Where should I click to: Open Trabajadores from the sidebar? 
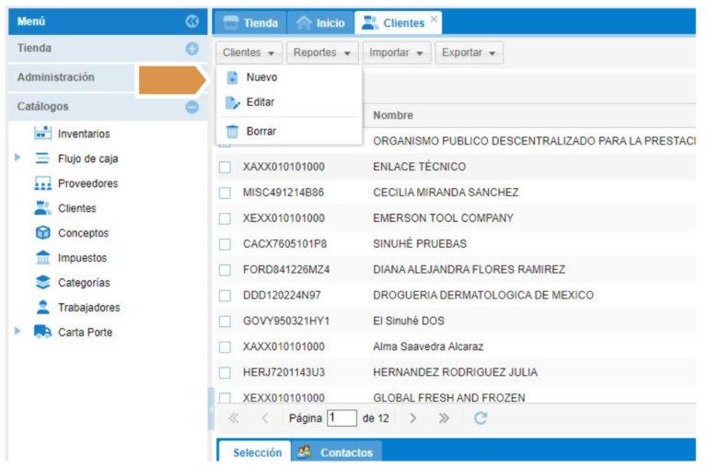[x=88, y=308]
